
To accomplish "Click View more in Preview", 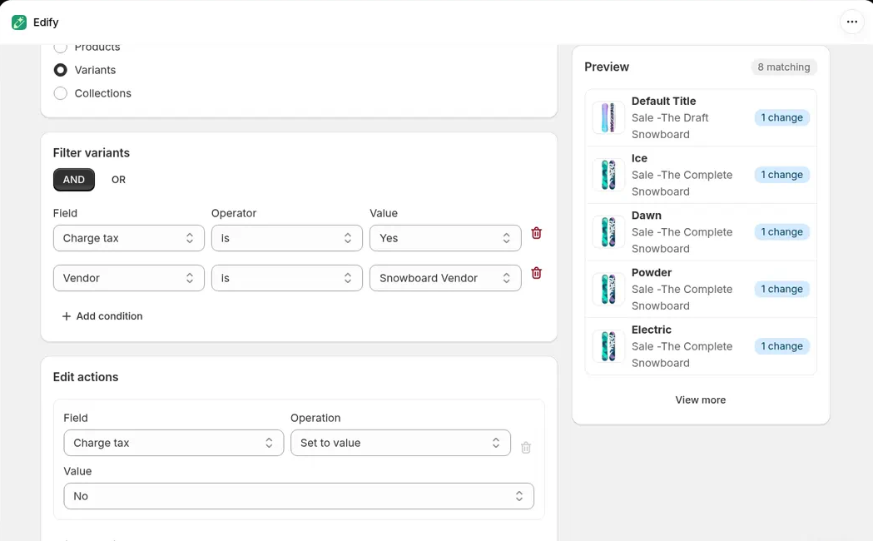I will (x=701, y=400).
